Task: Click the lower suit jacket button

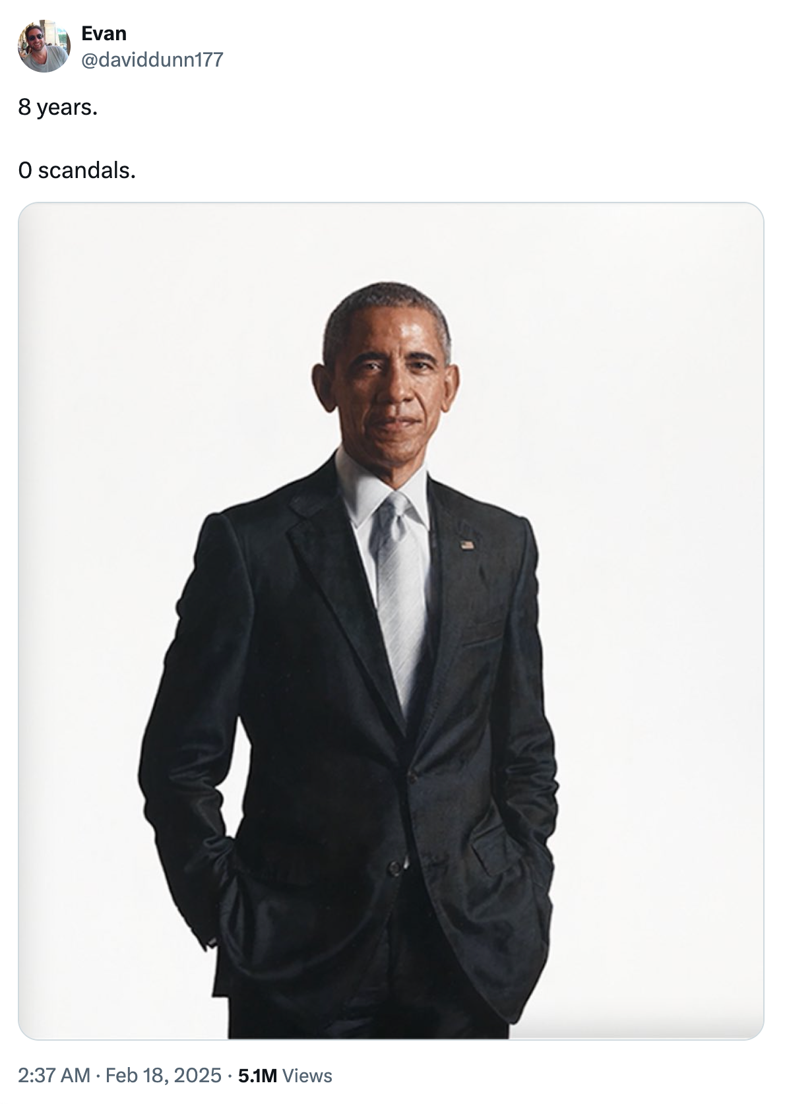Action: [x=394, y=867]
